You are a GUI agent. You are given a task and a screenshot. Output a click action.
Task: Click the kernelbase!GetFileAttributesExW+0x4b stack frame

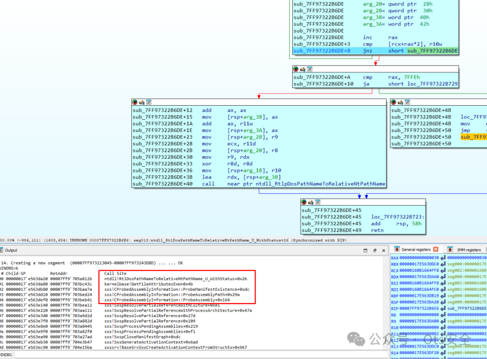click(148, 284)
